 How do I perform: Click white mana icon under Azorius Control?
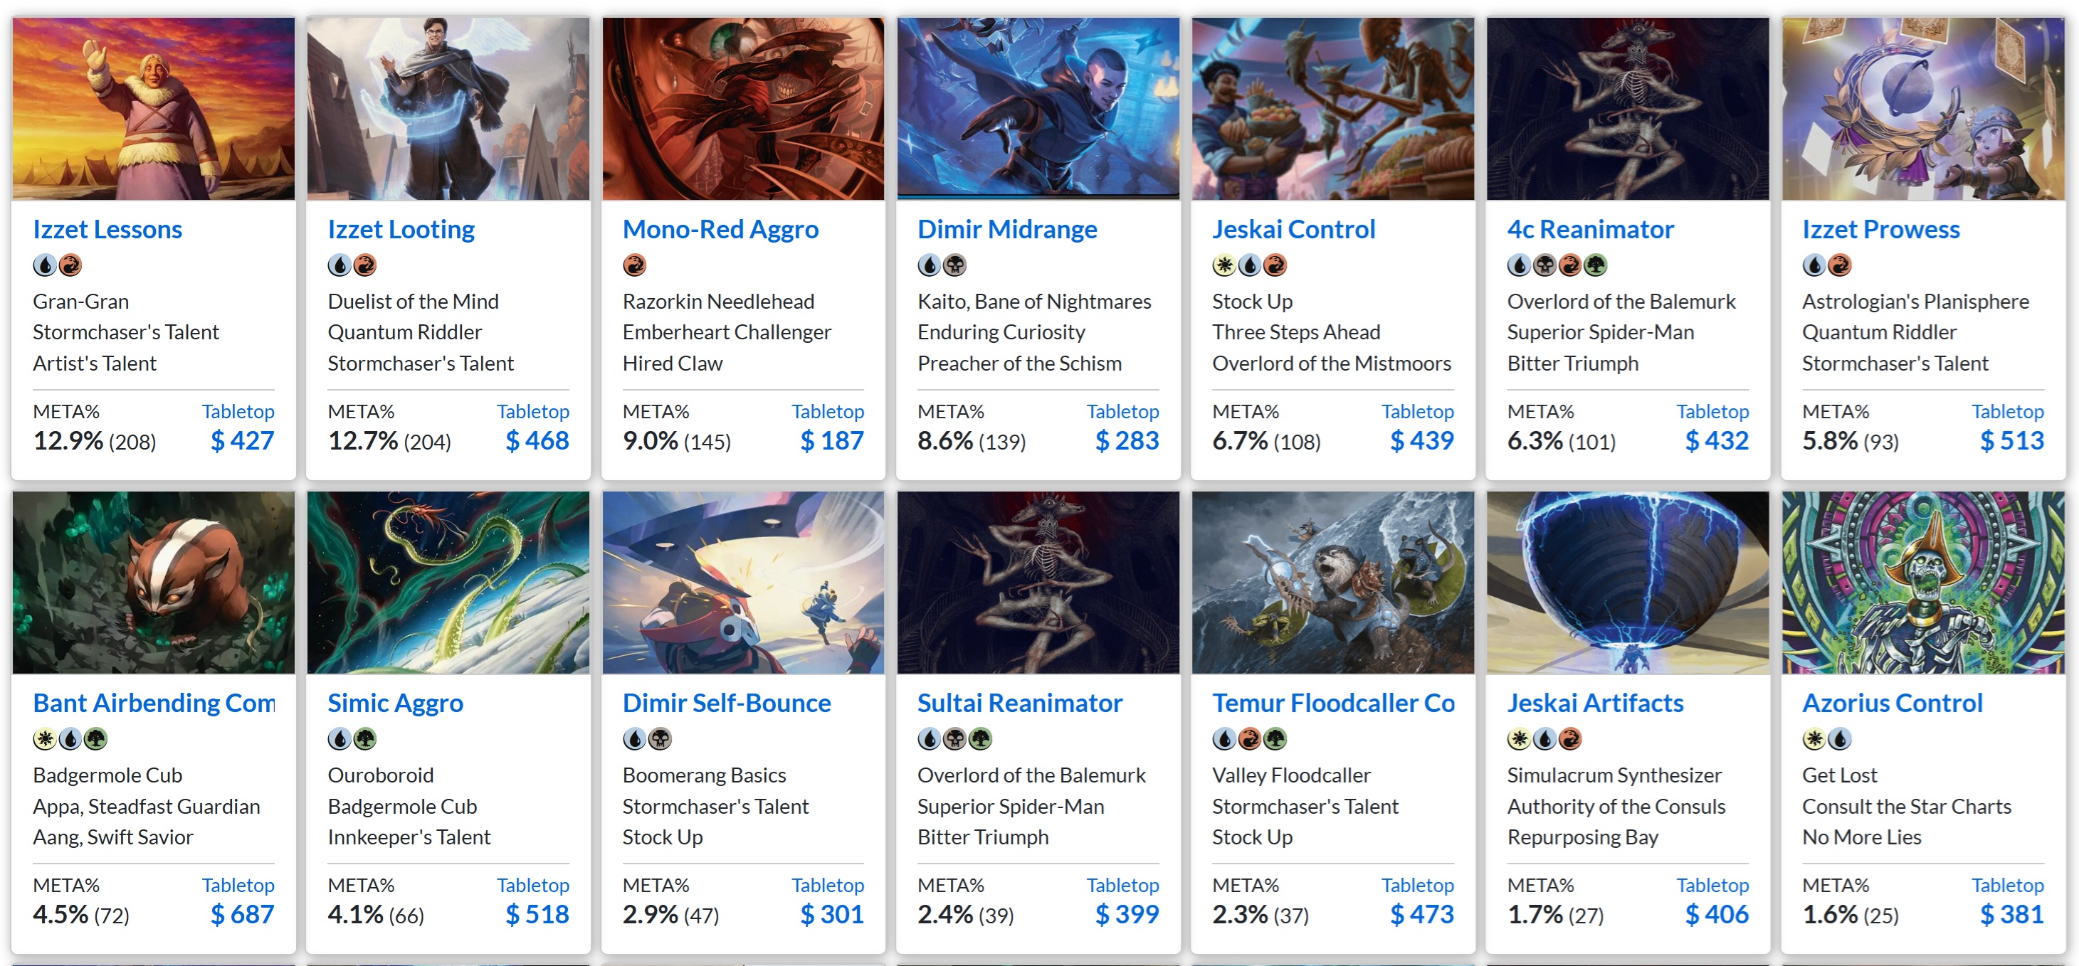(x=1814, y=738)
